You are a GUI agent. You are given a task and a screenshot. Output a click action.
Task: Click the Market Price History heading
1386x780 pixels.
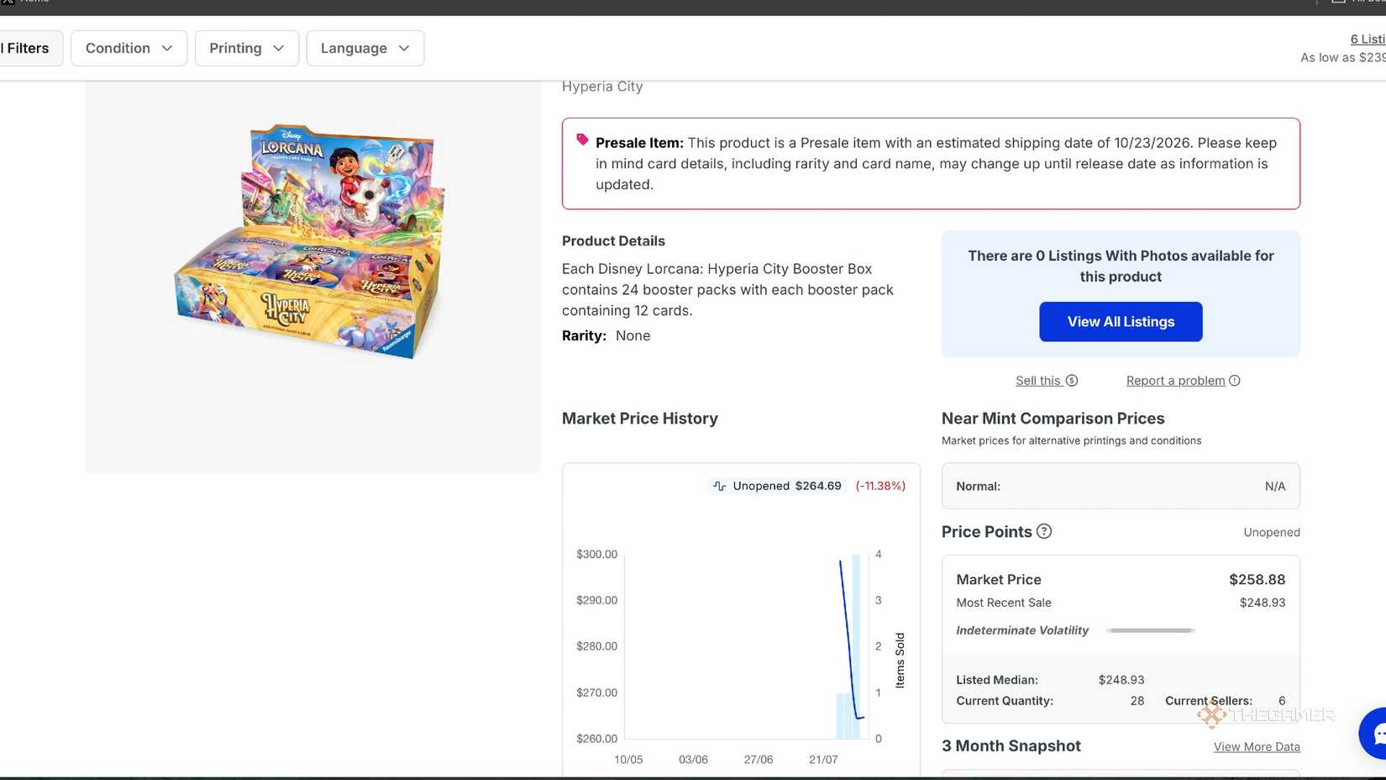(x=640, y=419)
